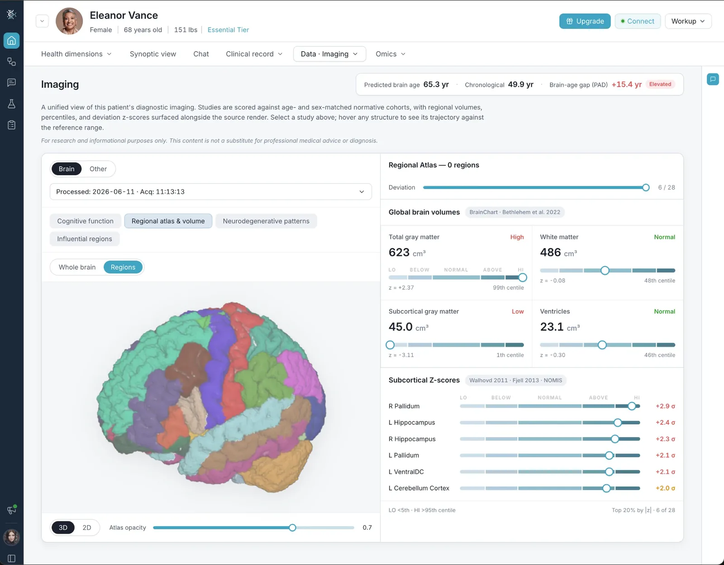The height and width of the screenshot is (565, 724).
Task: Adjust the Deviation slider handle
Action: (x=646, y=188)
